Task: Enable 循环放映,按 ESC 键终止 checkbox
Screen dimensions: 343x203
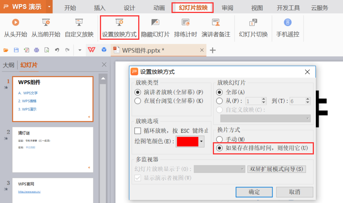Action: click(x=137, y=131)
